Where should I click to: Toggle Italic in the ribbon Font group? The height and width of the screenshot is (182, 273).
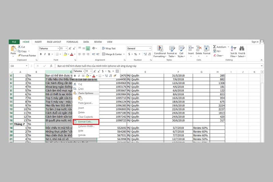point(45,54)
